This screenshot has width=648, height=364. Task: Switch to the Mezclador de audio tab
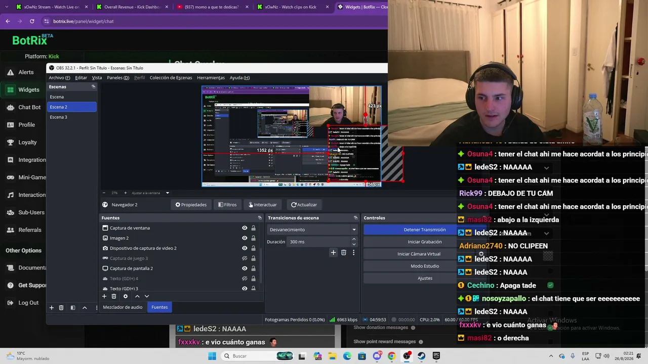click(x=123, y=307)
